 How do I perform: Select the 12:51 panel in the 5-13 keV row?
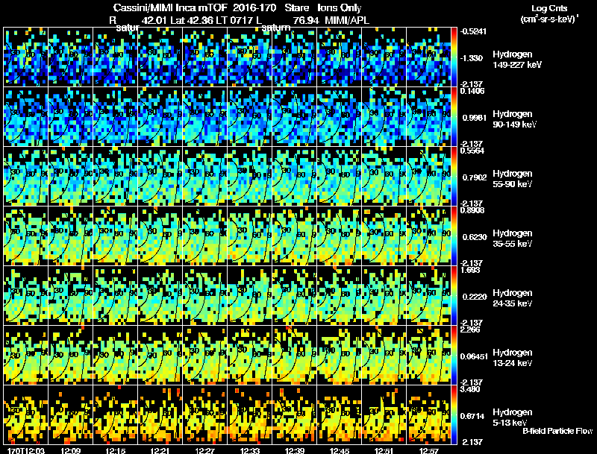(384, 415)
